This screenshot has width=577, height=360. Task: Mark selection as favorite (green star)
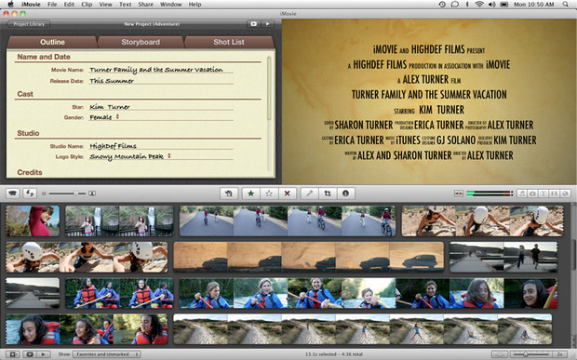251,193
